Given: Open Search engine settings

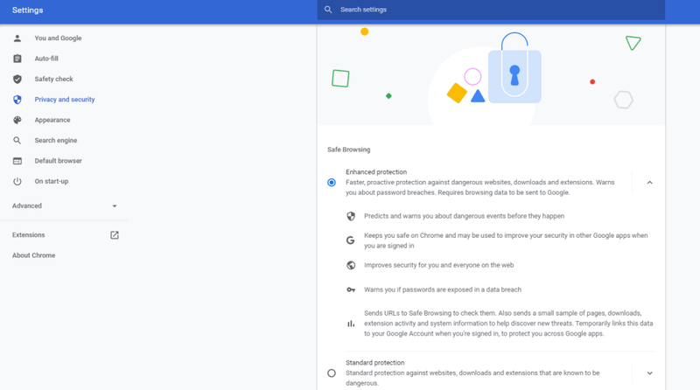Looking at the screenshot, I should (56, 141).
